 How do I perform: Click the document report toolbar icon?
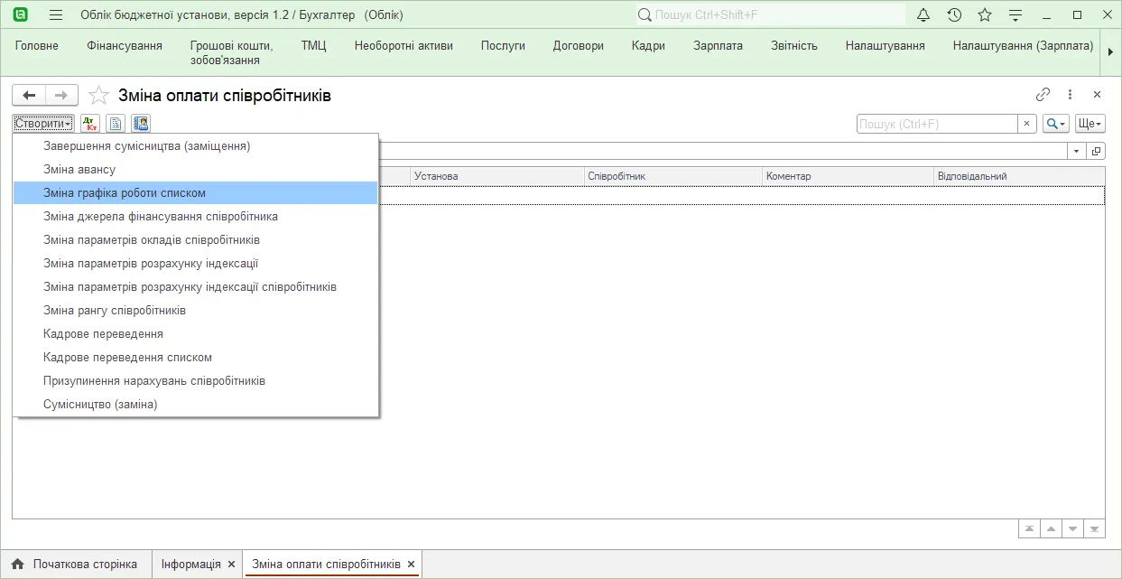point(116,124)
